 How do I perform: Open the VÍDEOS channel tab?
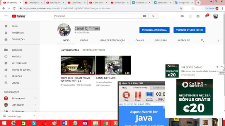84,41
